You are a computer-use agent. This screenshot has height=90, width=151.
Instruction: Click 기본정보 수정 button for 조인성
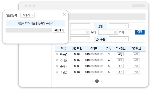pos(120,72)
